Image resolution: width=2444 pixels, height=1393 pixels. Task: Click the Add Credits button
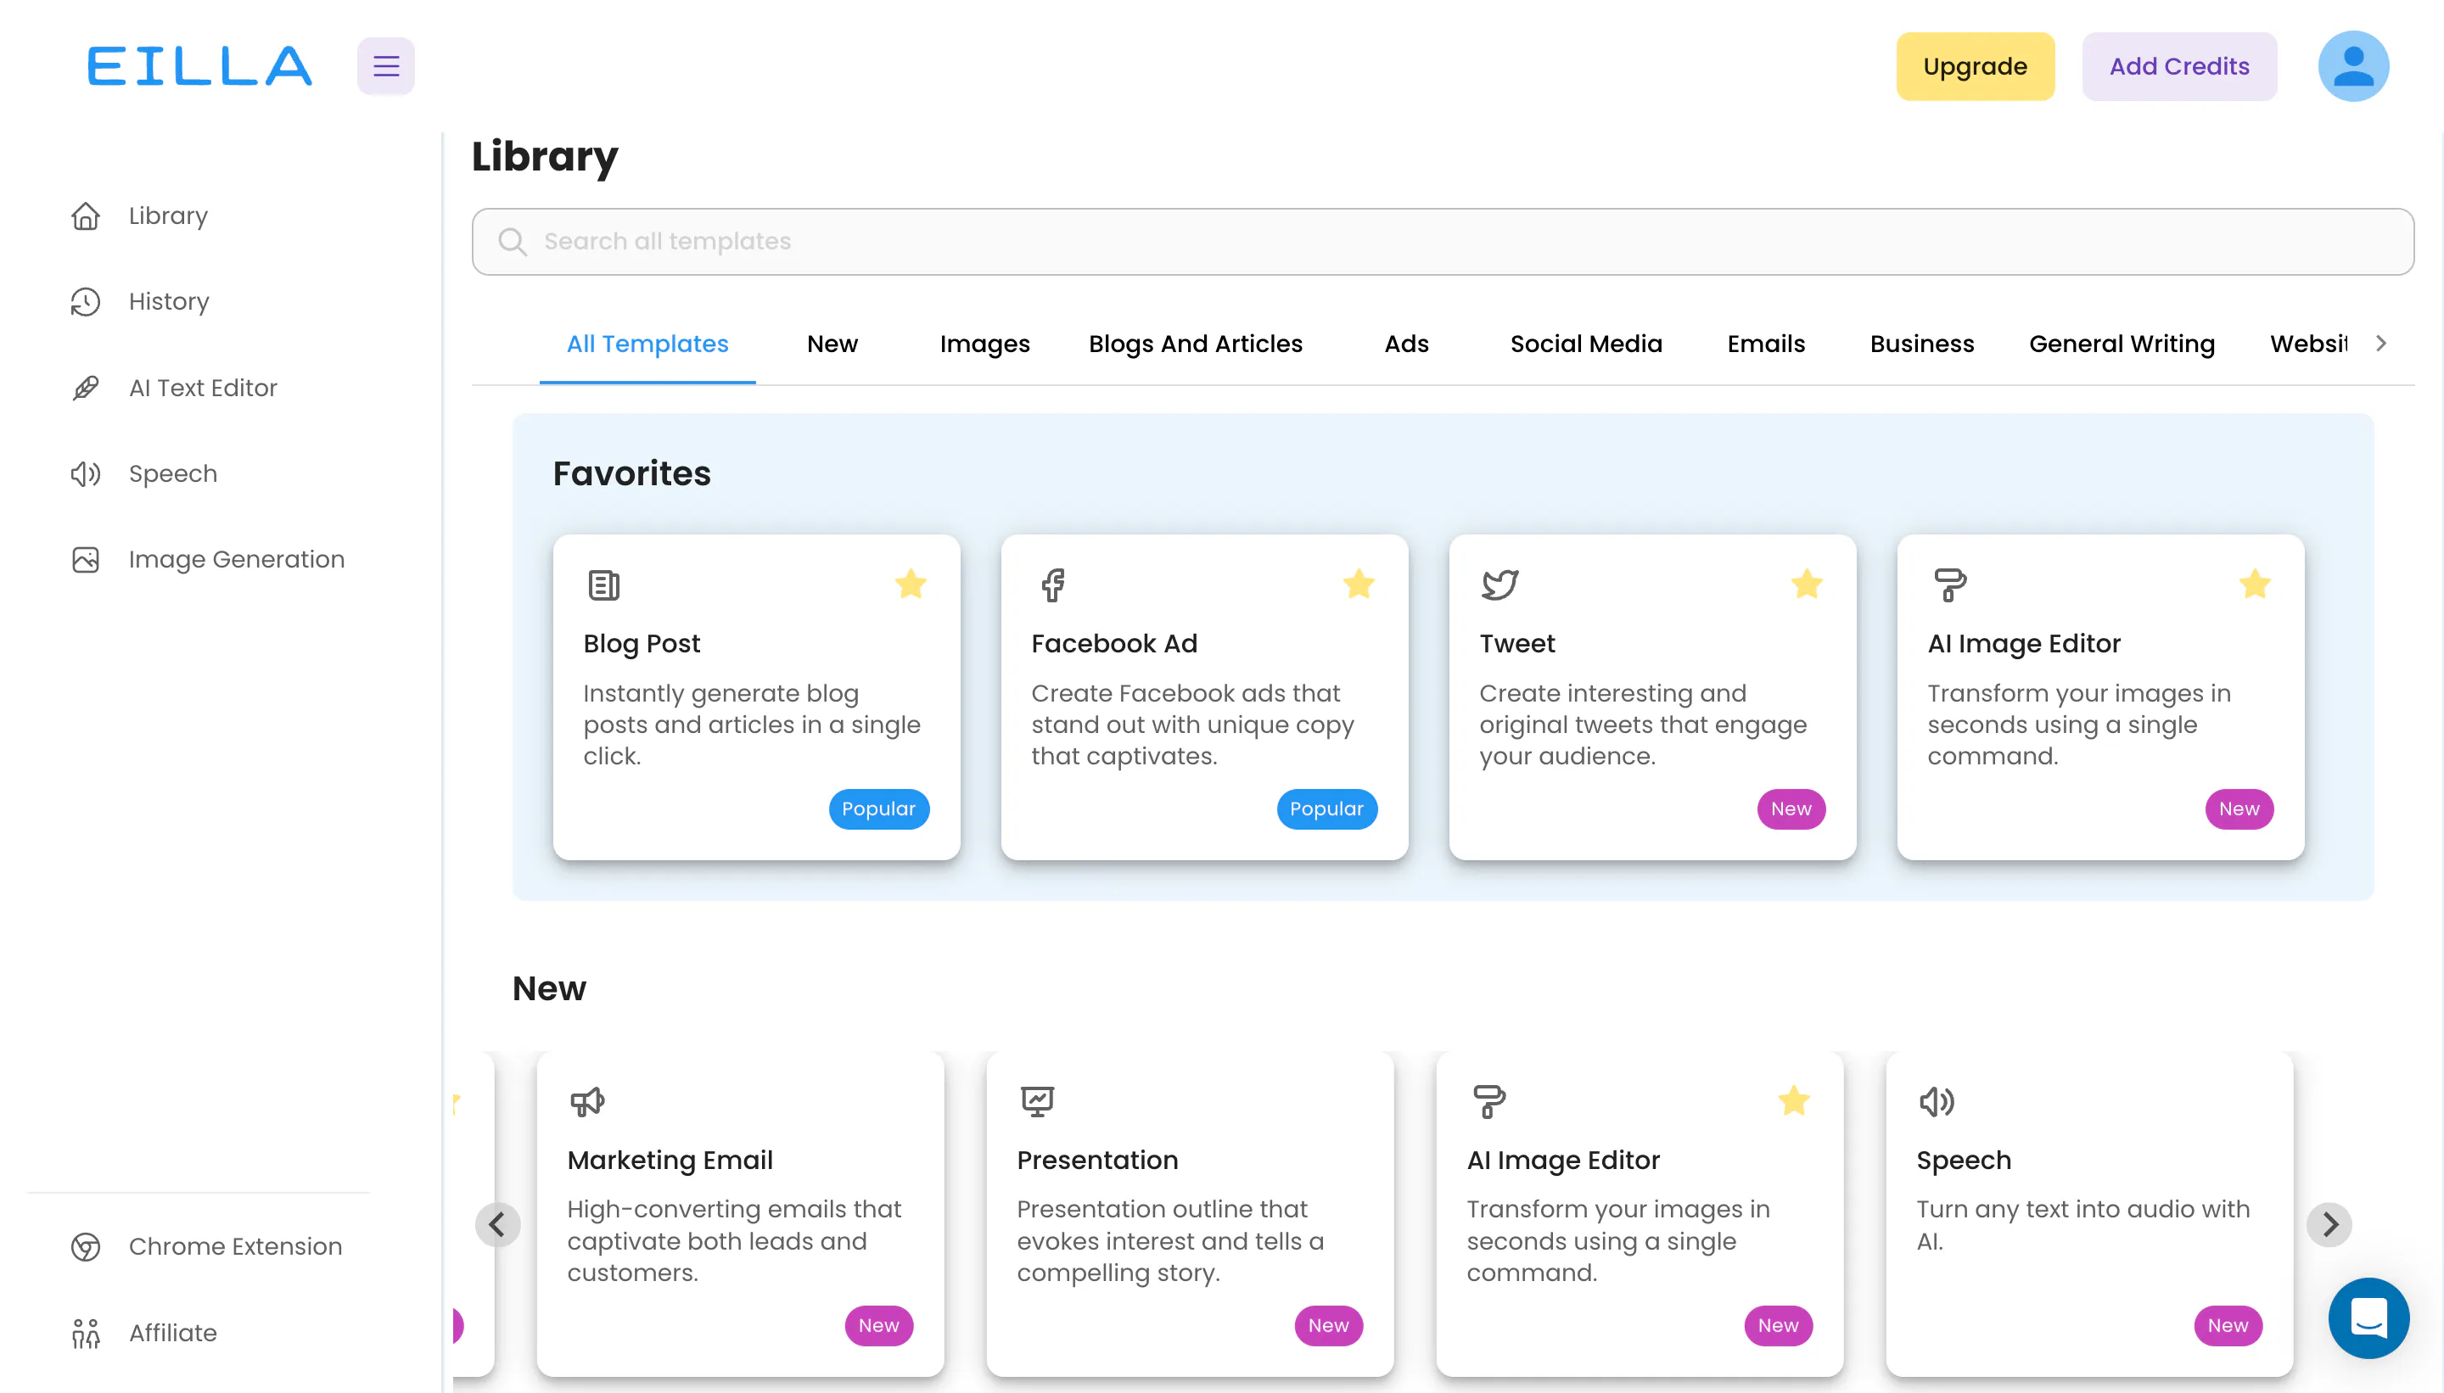pos(2179,66)
